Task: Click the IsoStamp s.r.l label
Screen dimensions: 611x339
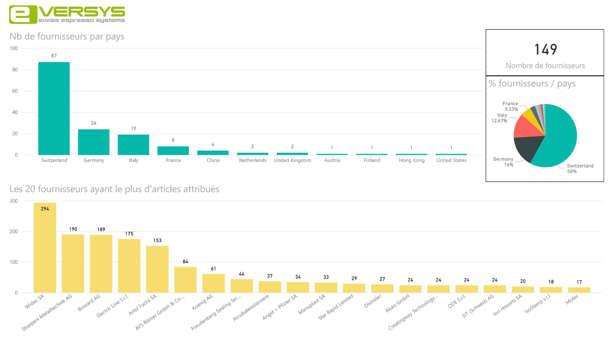Action: 537,304
